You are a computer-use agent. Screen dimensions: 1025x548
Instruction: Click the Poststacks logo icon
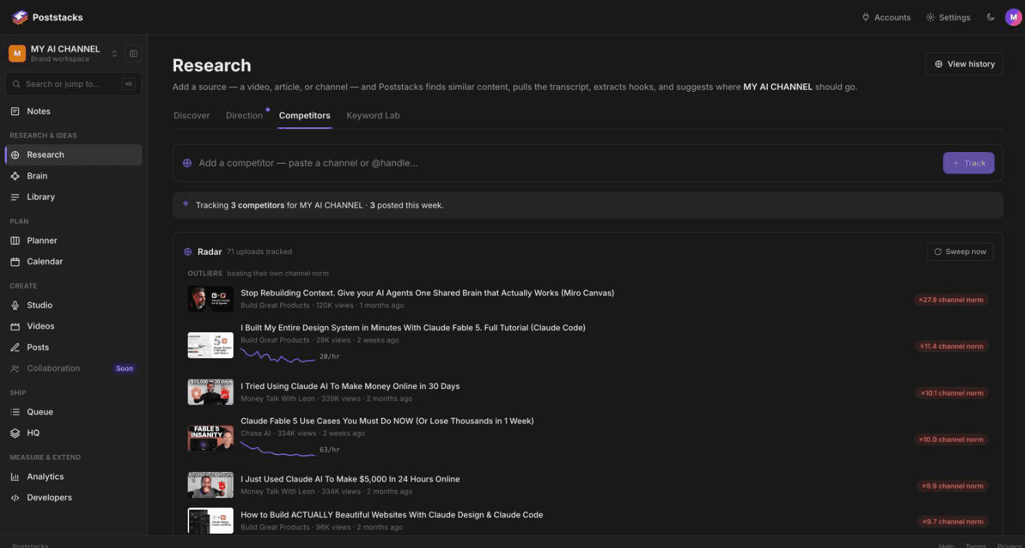pyautogui.click(x=20, y=17)
